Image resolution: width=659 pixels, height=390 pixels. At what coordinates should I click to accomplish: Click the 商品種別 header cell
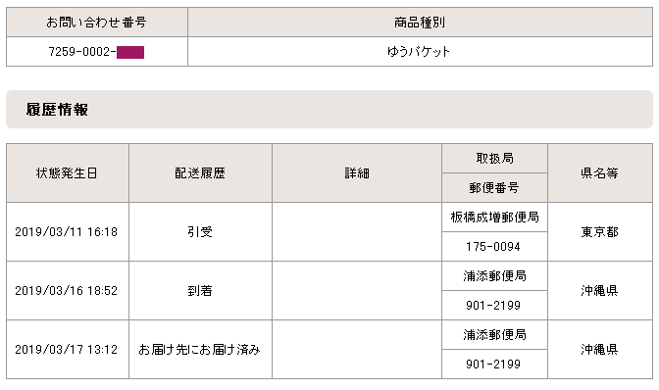click(420, 23)
